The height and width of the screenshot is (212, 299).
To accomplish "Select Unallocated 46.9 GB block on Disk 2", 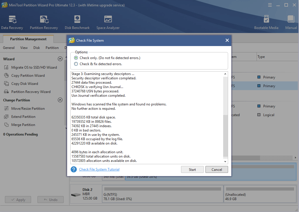I will [260, 194].
